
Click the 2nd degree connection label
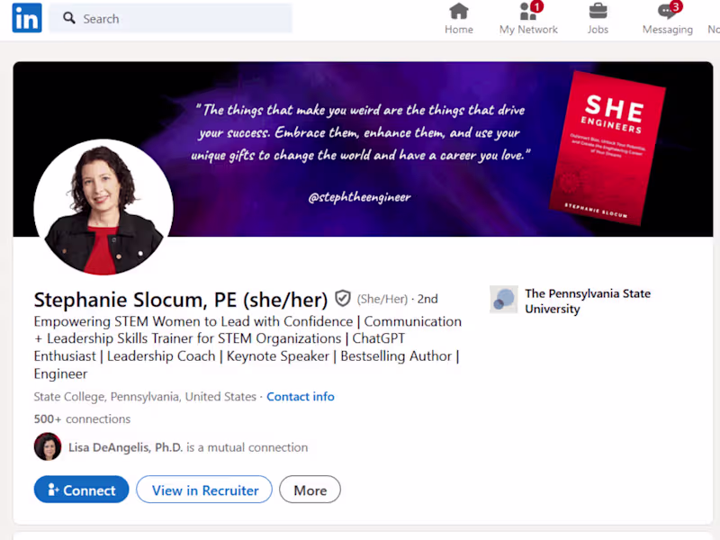tap(427, 299)
